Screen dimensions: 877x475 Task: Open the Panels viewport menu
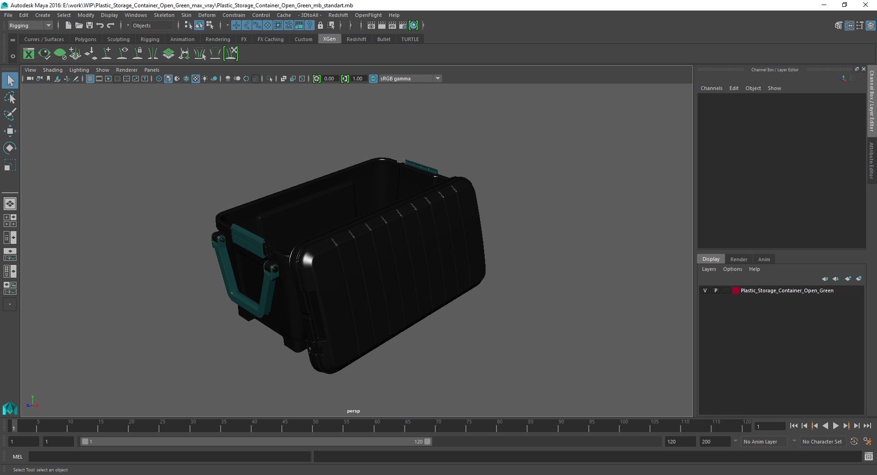pos(152,70)
